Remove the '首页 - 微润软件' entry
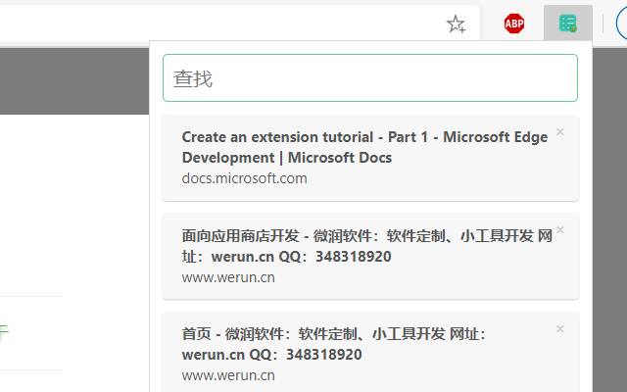 (x=560, y=328)
